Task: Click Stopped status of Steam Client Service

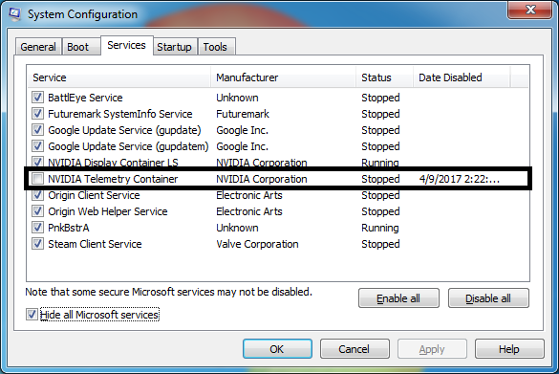Action: [x=380, y=244]
